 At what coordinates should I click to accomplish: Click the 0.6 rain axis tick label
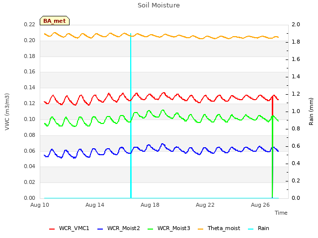(296, 146)
